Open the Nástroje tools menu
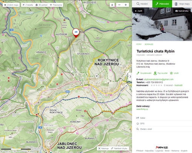 coord(103,148)
